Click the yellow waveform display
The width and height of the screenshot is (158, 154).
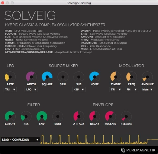(99, 139)
